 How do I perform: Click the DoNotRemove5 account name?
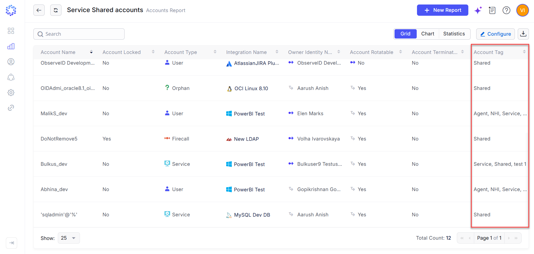(59, 139)
